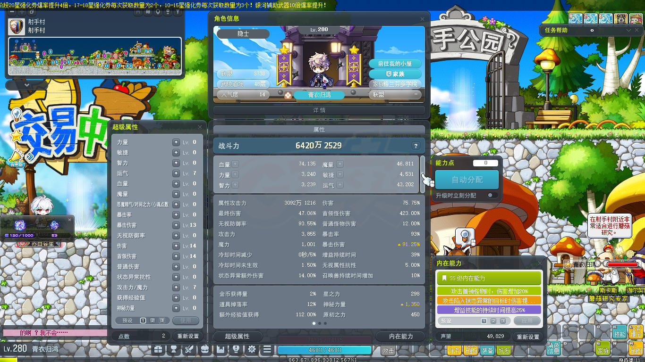Click the location pin icon on minimap panel

(x=159, y=12)
